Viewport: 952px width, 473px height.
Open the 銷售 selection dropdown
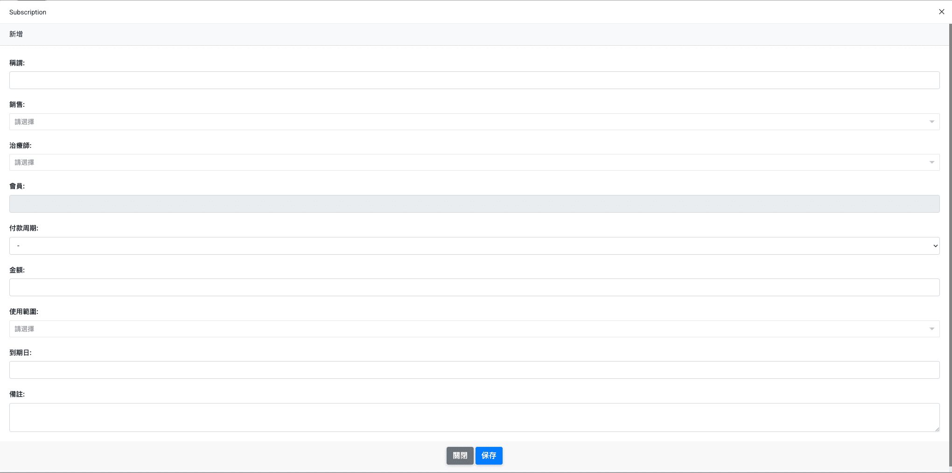pyautogui.click(x=467, y=122)
